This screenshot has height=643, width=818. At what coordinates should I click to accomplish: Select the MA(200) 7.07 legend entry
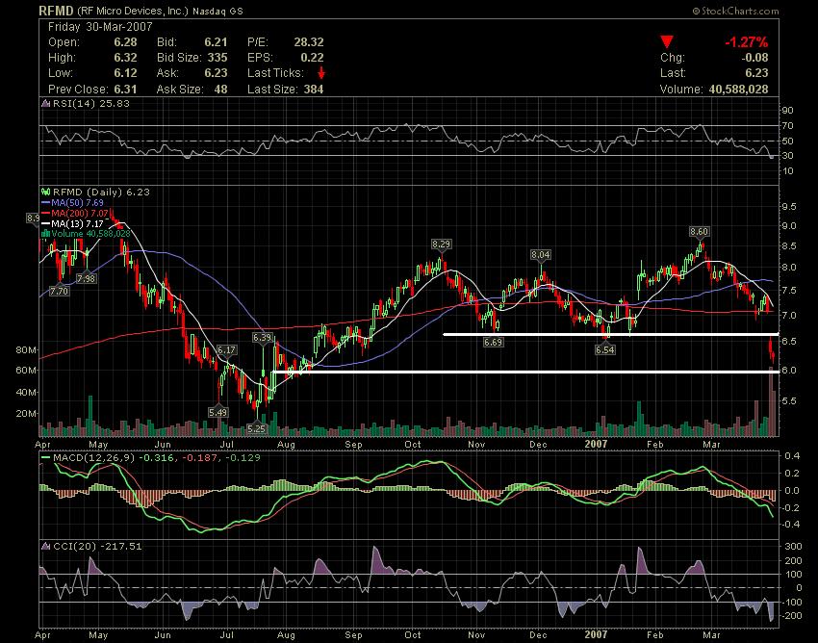[x=75, y=213]
